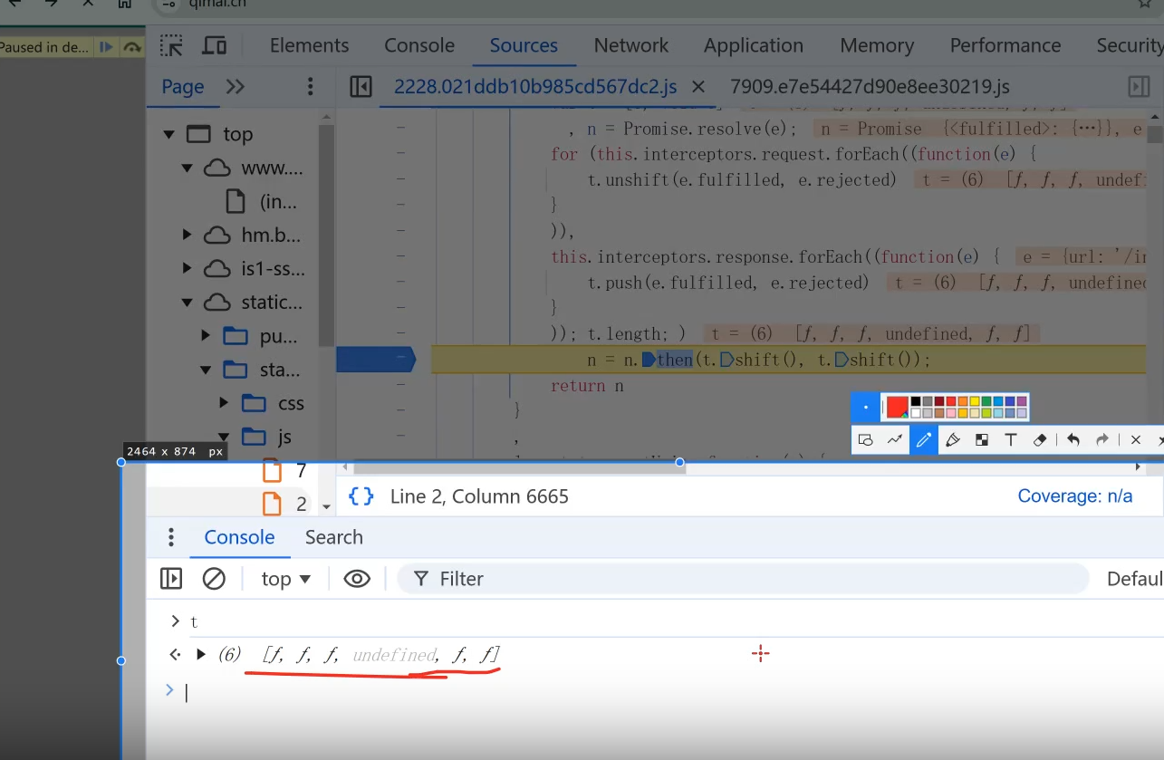Switch to 7909.e7e54427d90e8ee30219.js file tab
The width and height of the screenshot is (1164, 760).
[x=870, y=87]
